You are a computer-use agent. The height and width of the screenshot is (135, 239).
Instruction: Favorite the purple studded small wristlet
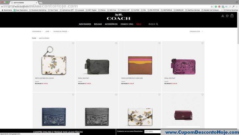coord(202,43)
